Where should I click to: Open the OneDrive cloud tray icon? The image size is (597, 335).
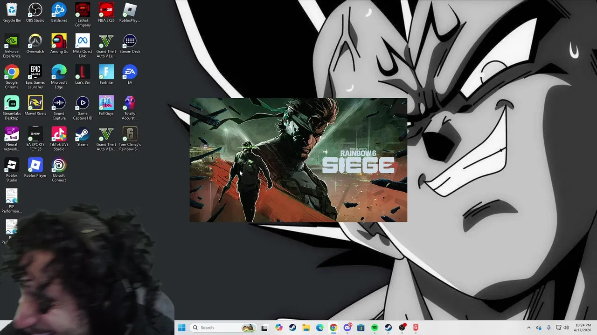coord(539,328)
